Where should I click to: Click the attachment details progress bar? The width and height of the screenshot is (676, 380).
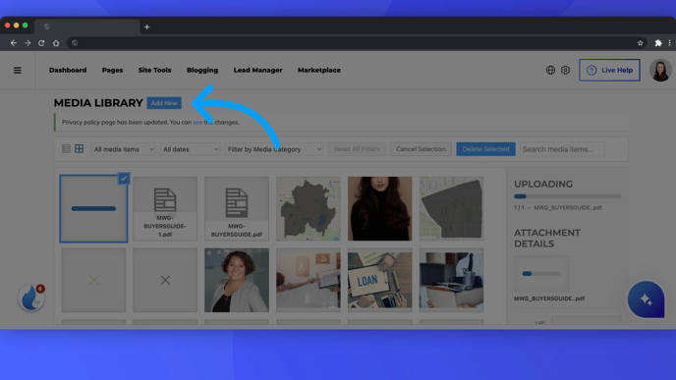tap(541, 274)
